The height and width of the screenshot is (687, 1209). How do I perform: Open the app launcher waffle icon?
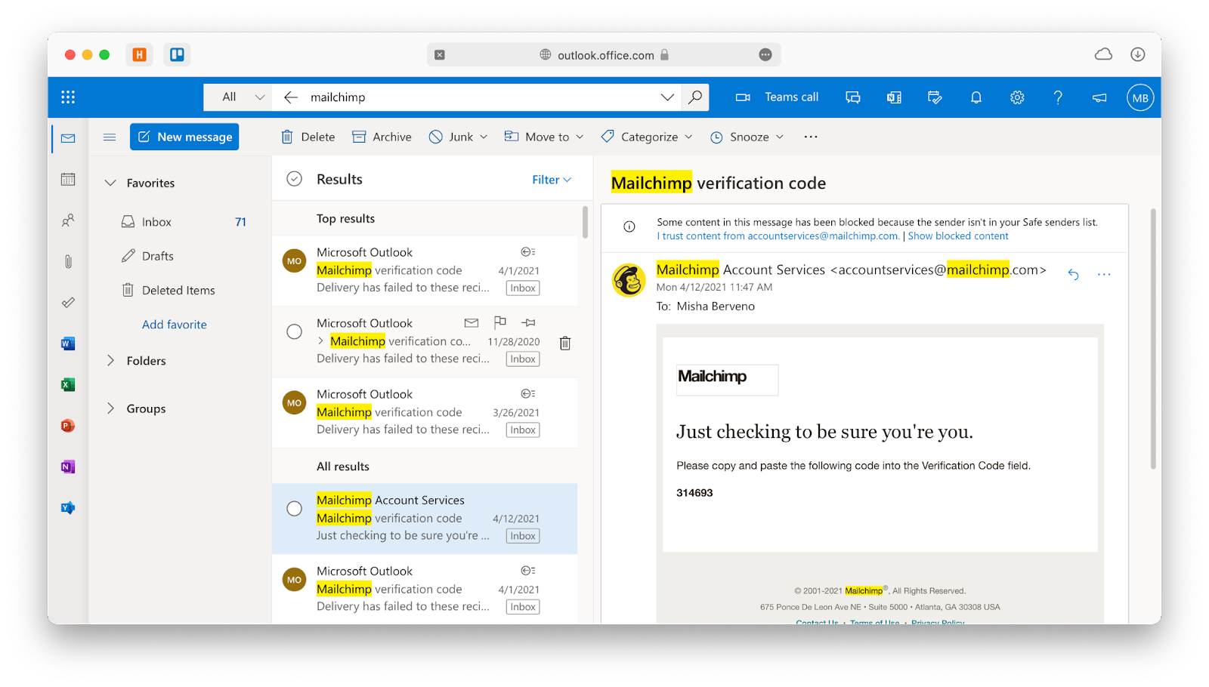[x=68, y=97]
